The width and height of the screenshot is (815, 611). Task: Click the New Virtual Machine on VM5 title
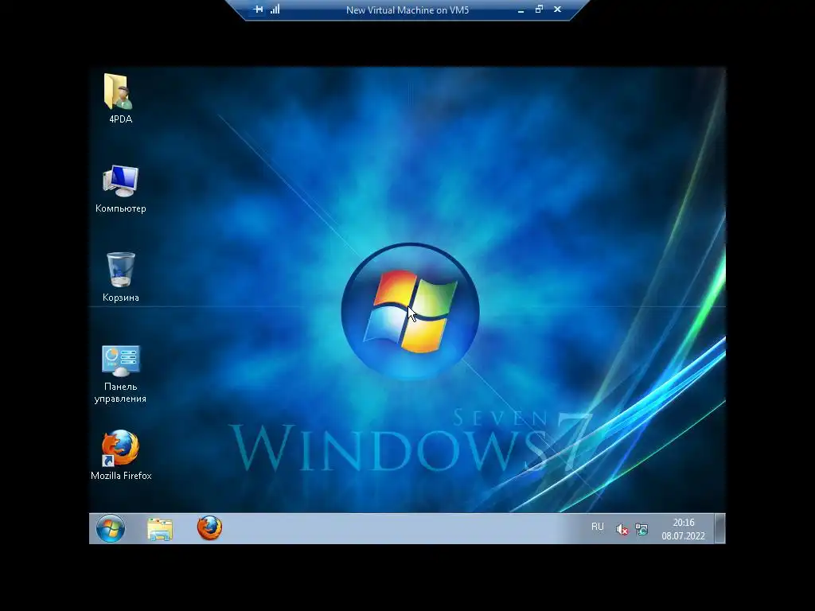tap(407, 10)
